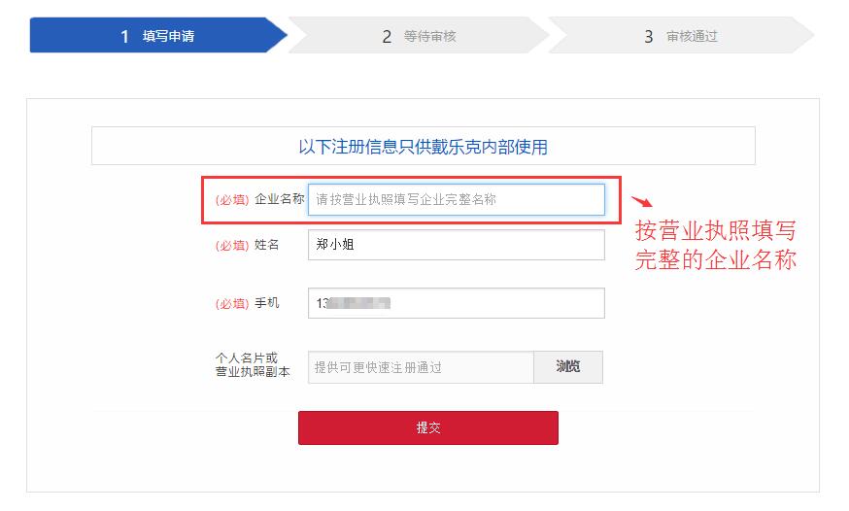Image resolution: width=849 pixels, height=511 pixels.
Task: Submit the form with 提交 button
Action: click(x=428, y=427)
